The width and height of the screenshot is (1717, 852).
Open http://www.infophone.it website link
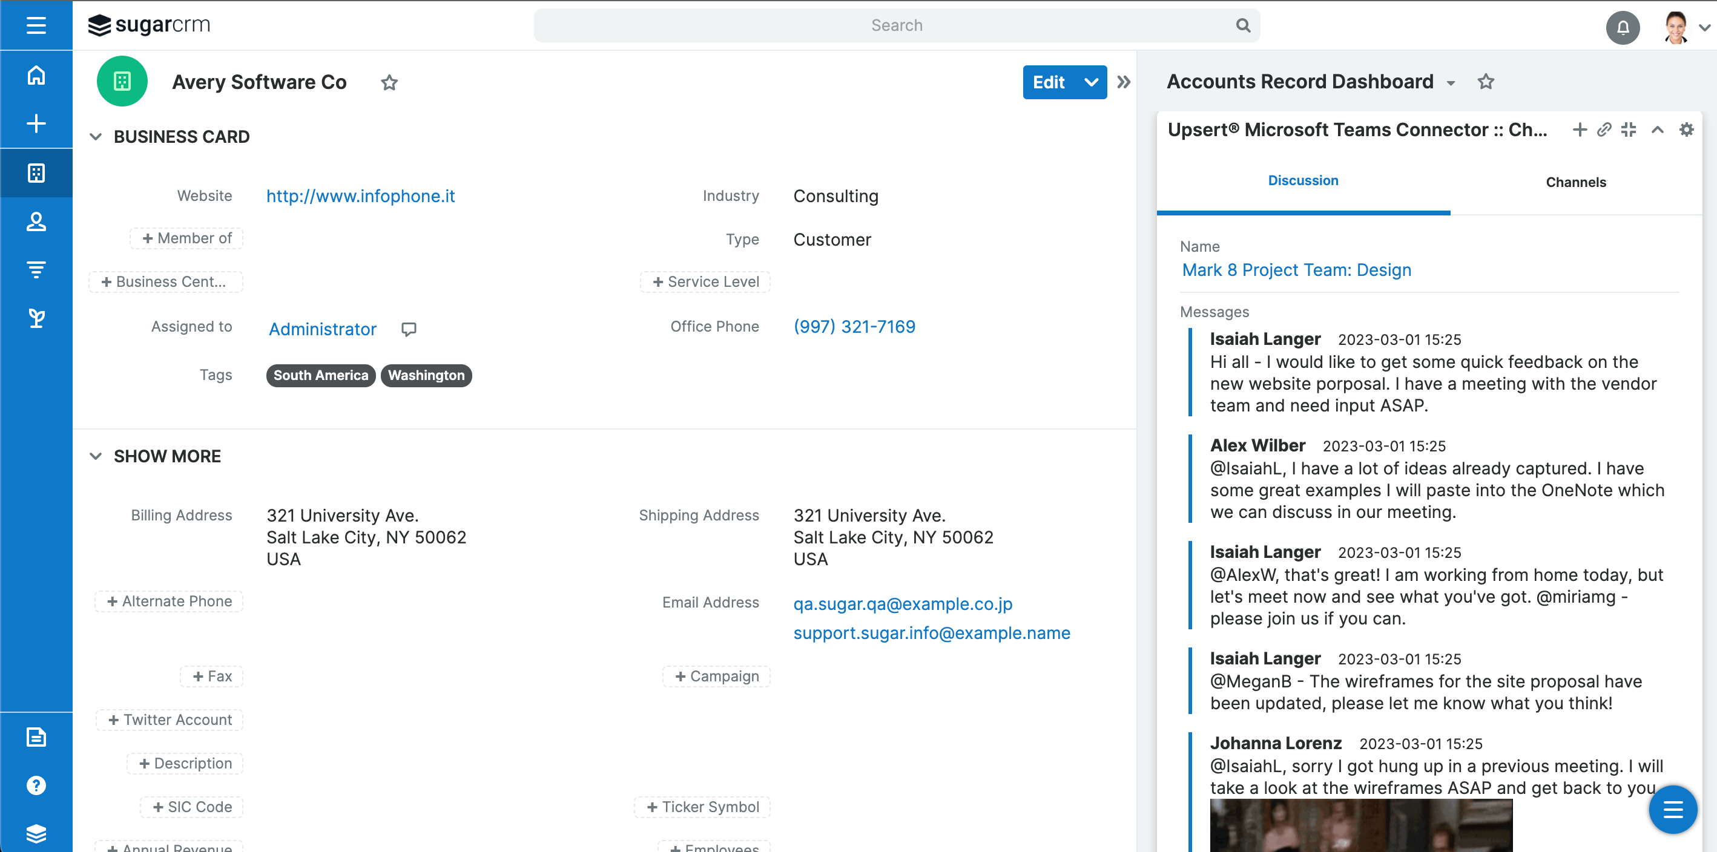pyautogui.click(x=361, y=197)
